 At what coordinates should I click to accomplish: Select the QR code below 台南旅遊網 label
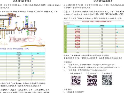[92, 80]
